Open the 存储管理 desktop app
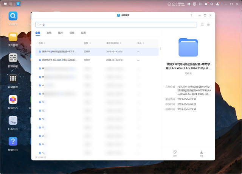This screenshot has width=242, height=174. pos(13,79)
